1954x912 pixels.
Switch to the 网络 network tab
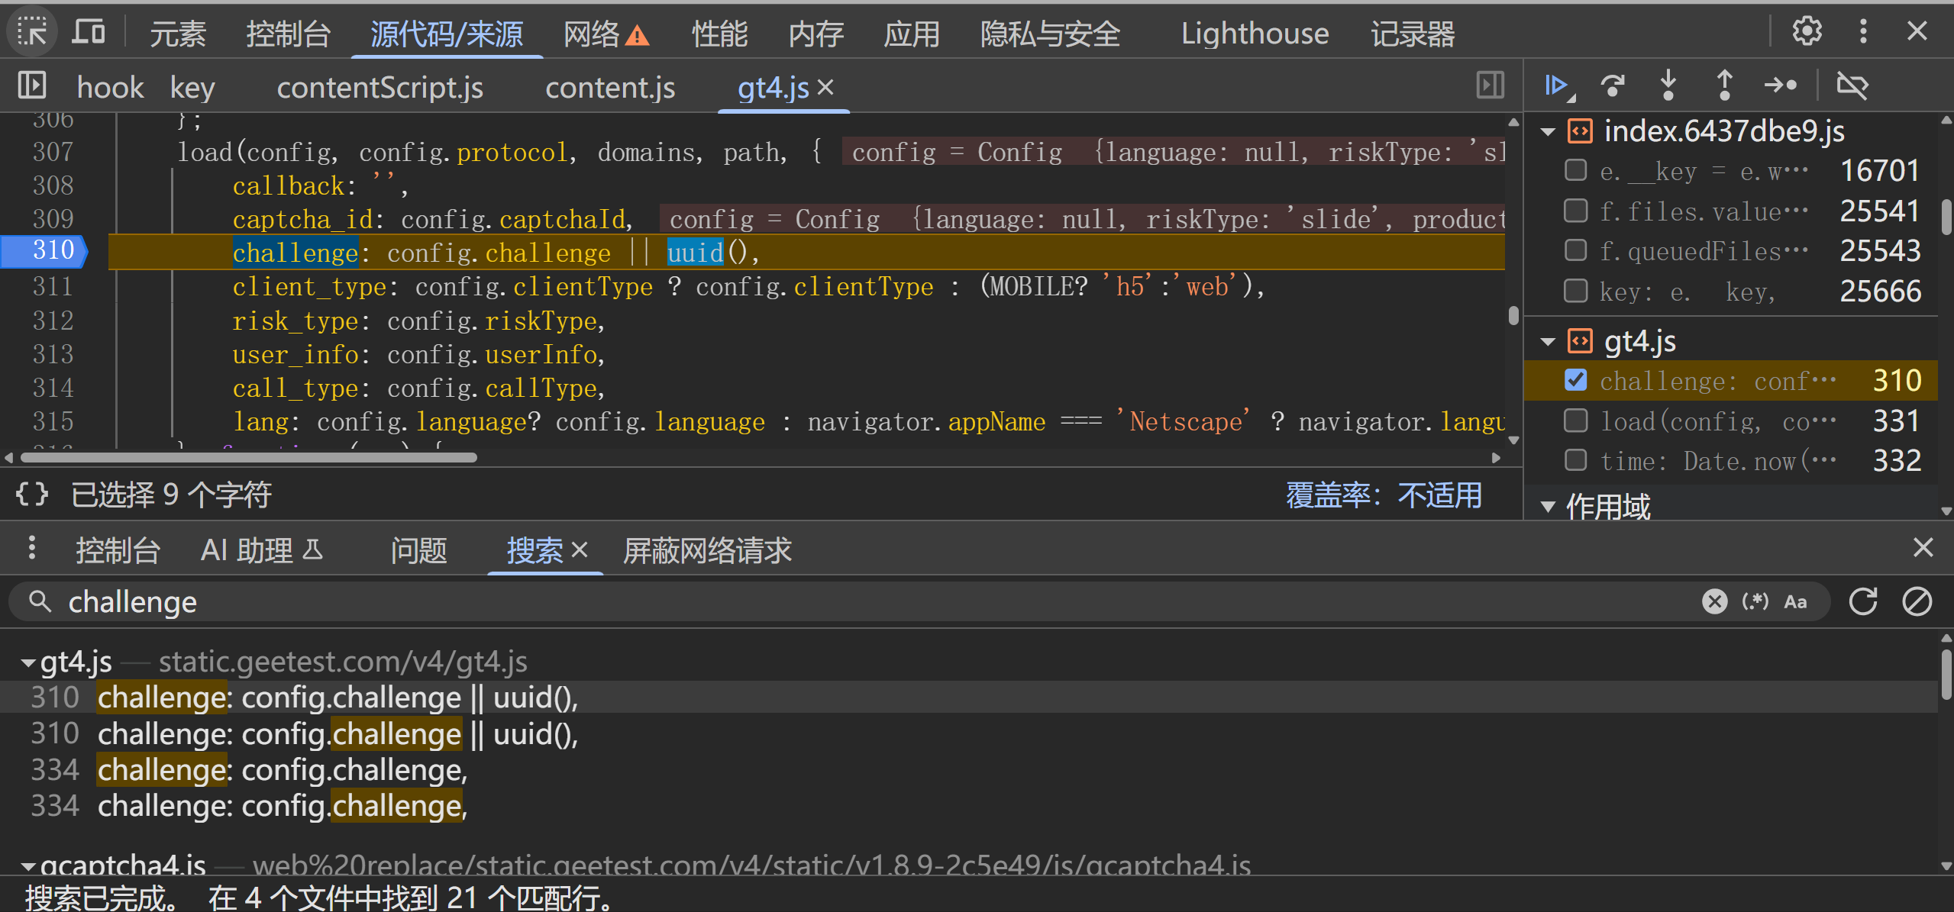point(605,34)
